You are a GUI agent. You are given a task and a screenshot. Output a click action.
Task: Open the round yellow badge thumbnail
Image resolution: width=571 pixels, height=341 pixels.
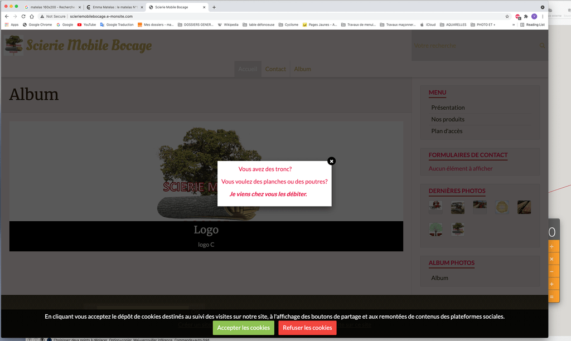502,207
